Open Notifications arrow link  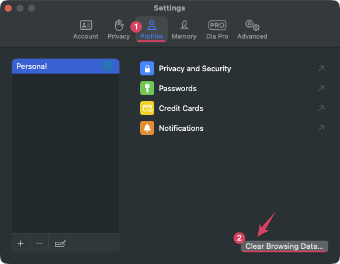tap(321, 128)
